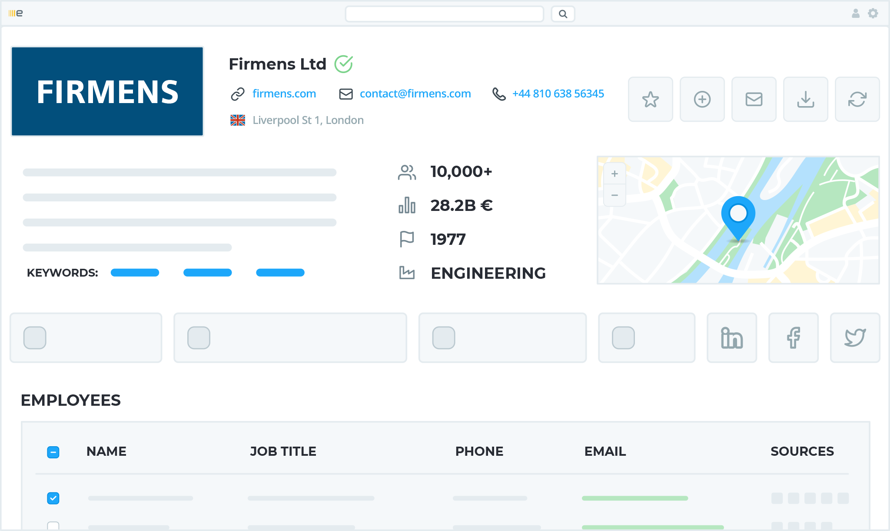Click the +44 810 638 56345 phone link

[x=558, y=94]
